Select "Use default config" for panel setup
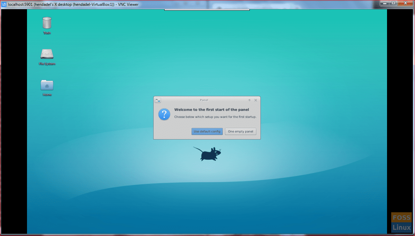415x236 pixels. coord(207,131)
